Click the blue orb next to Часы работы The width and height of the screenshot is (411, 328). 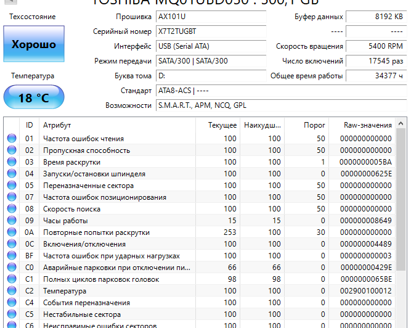click(x=11, y=221)
